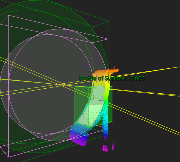The height and width of the screenshot is (162, 180).
Task: Click the pink circle outline at its top
Action: 60,29
